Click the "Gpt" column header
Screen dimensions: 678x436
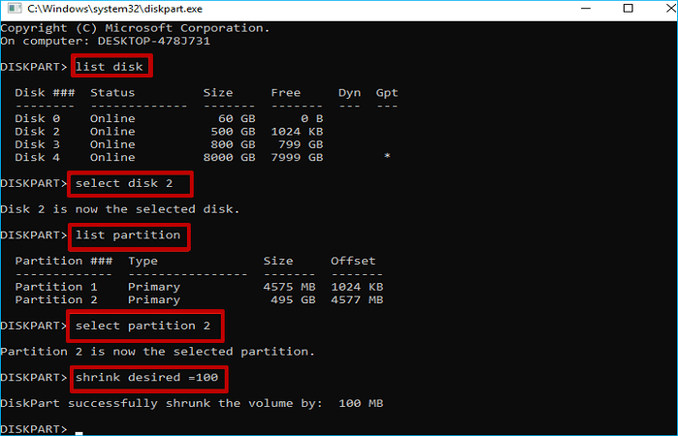click(386, 93)
